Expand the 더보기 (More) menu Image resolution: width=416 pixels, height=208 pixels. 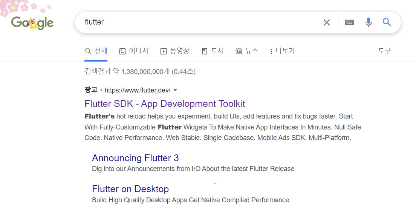[282, 51]
